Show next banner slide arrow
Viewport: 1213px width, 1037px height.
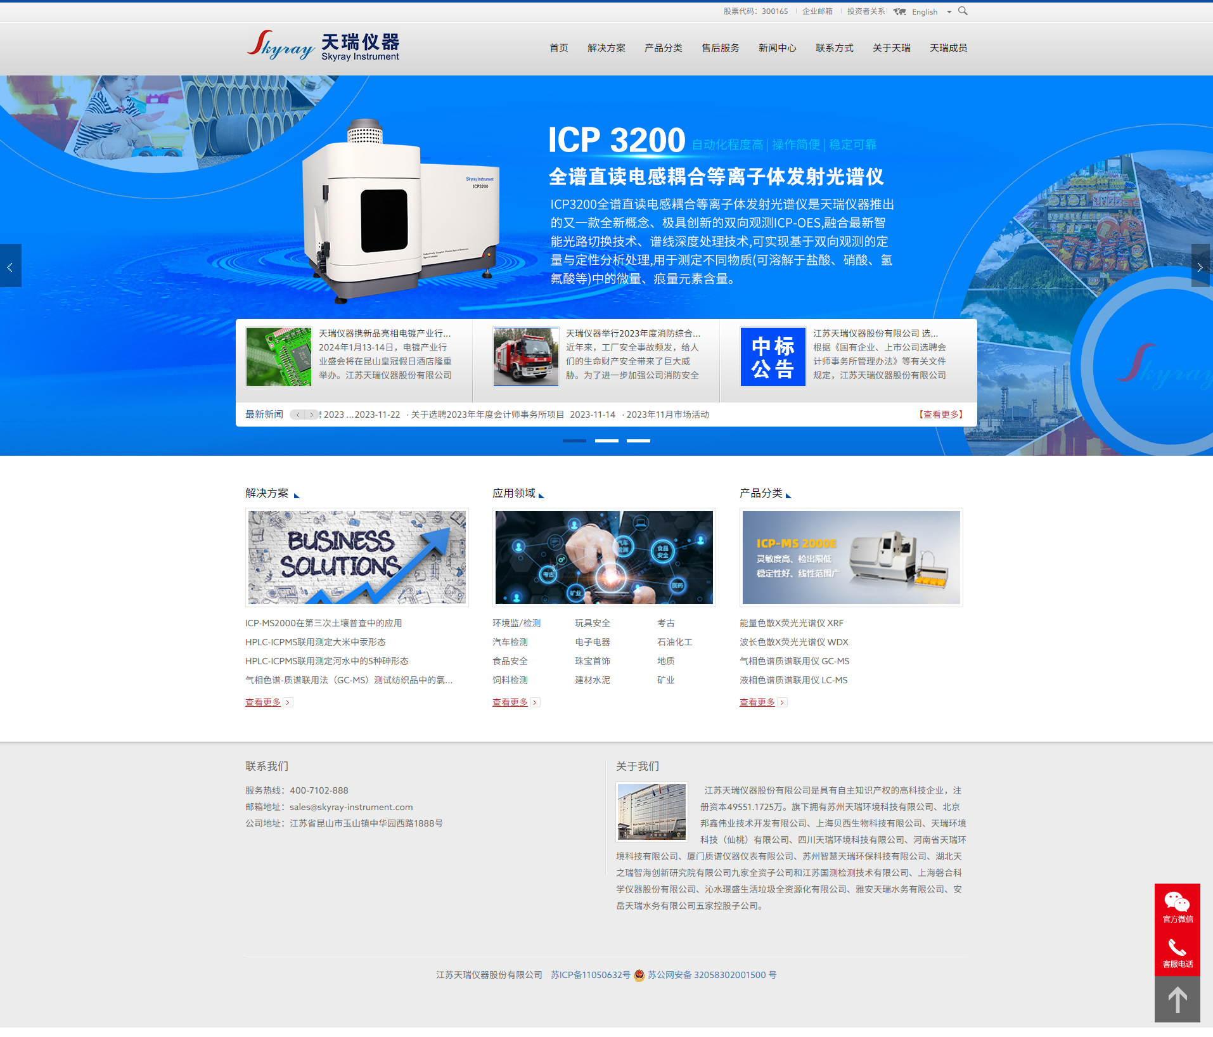1200,266
